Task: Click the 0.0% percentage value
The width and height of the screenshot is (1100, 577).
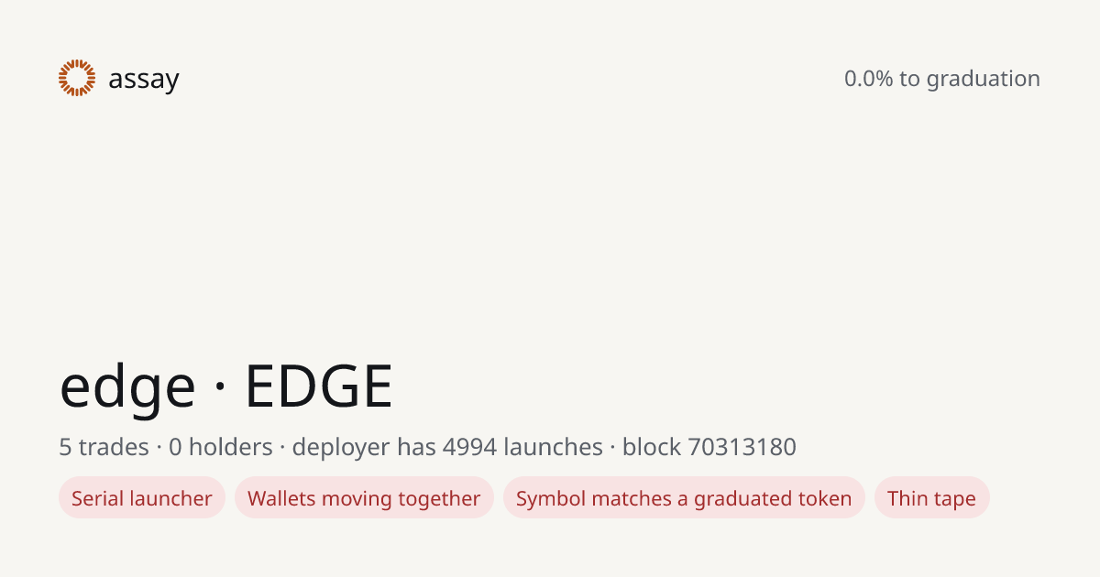Action: (x=868, y=79)
